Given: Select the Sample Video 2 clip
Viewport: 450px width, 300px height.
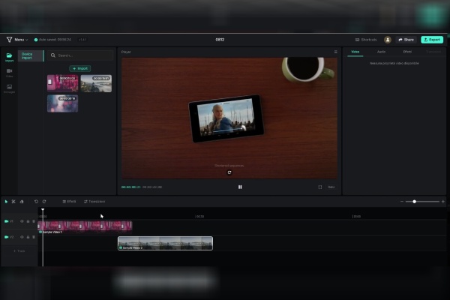Looking at the screenshot, I should tap(165, 243).
